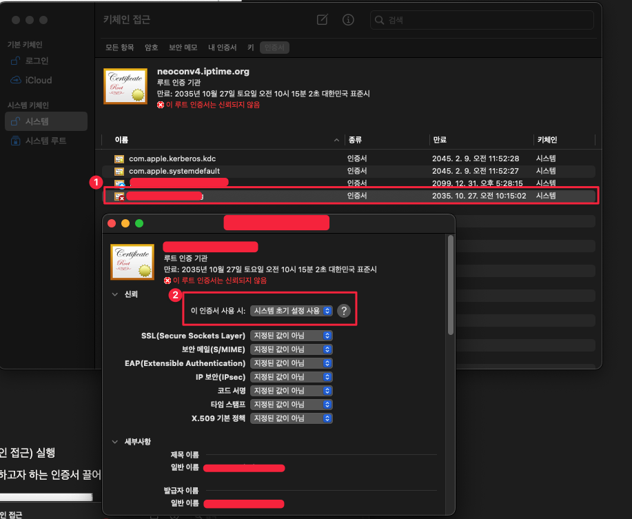Collapse the 신뢰 trust section

114,294
